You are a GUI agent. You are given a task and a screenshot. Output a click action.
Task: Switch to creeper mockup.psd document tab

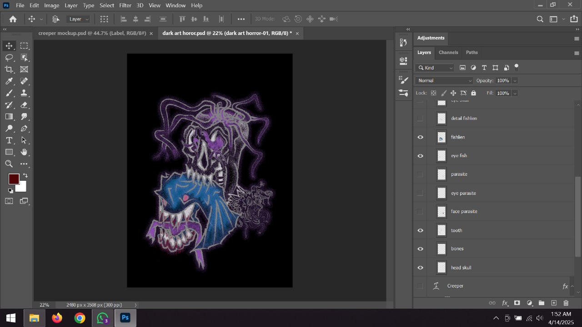click(92, 33)
